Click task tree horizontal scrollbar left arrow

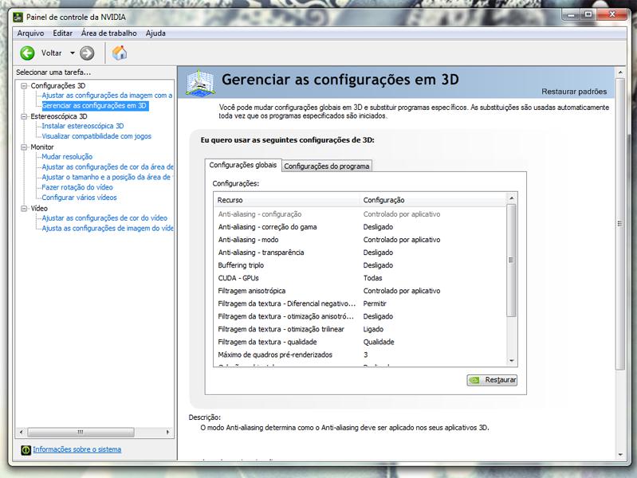pyautogui.click(x=22, y=432)
